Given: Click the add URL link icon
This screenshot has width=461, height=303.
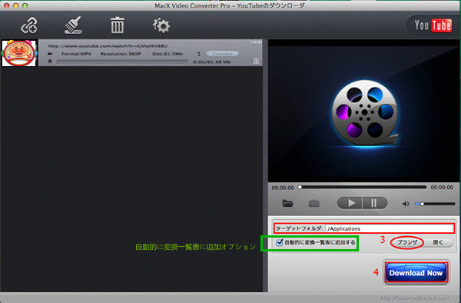Looking at the screenshot, I should pos(29,25).
